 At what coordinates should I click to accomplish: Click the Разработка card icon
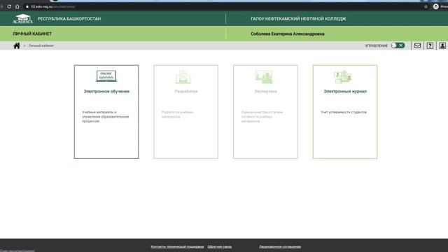click(x=183, y=77)
